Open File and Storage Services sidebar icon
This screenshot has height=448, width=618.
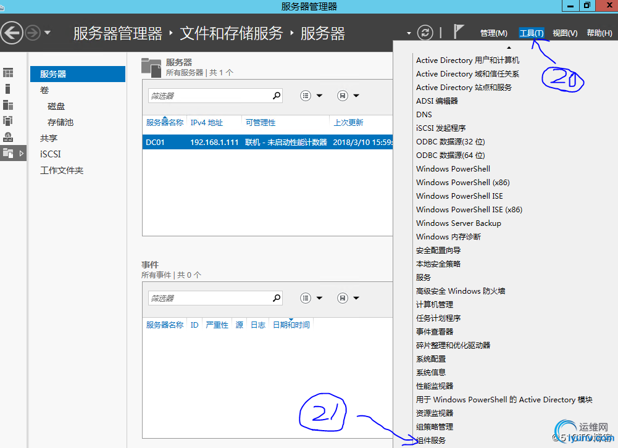(8, 153)
